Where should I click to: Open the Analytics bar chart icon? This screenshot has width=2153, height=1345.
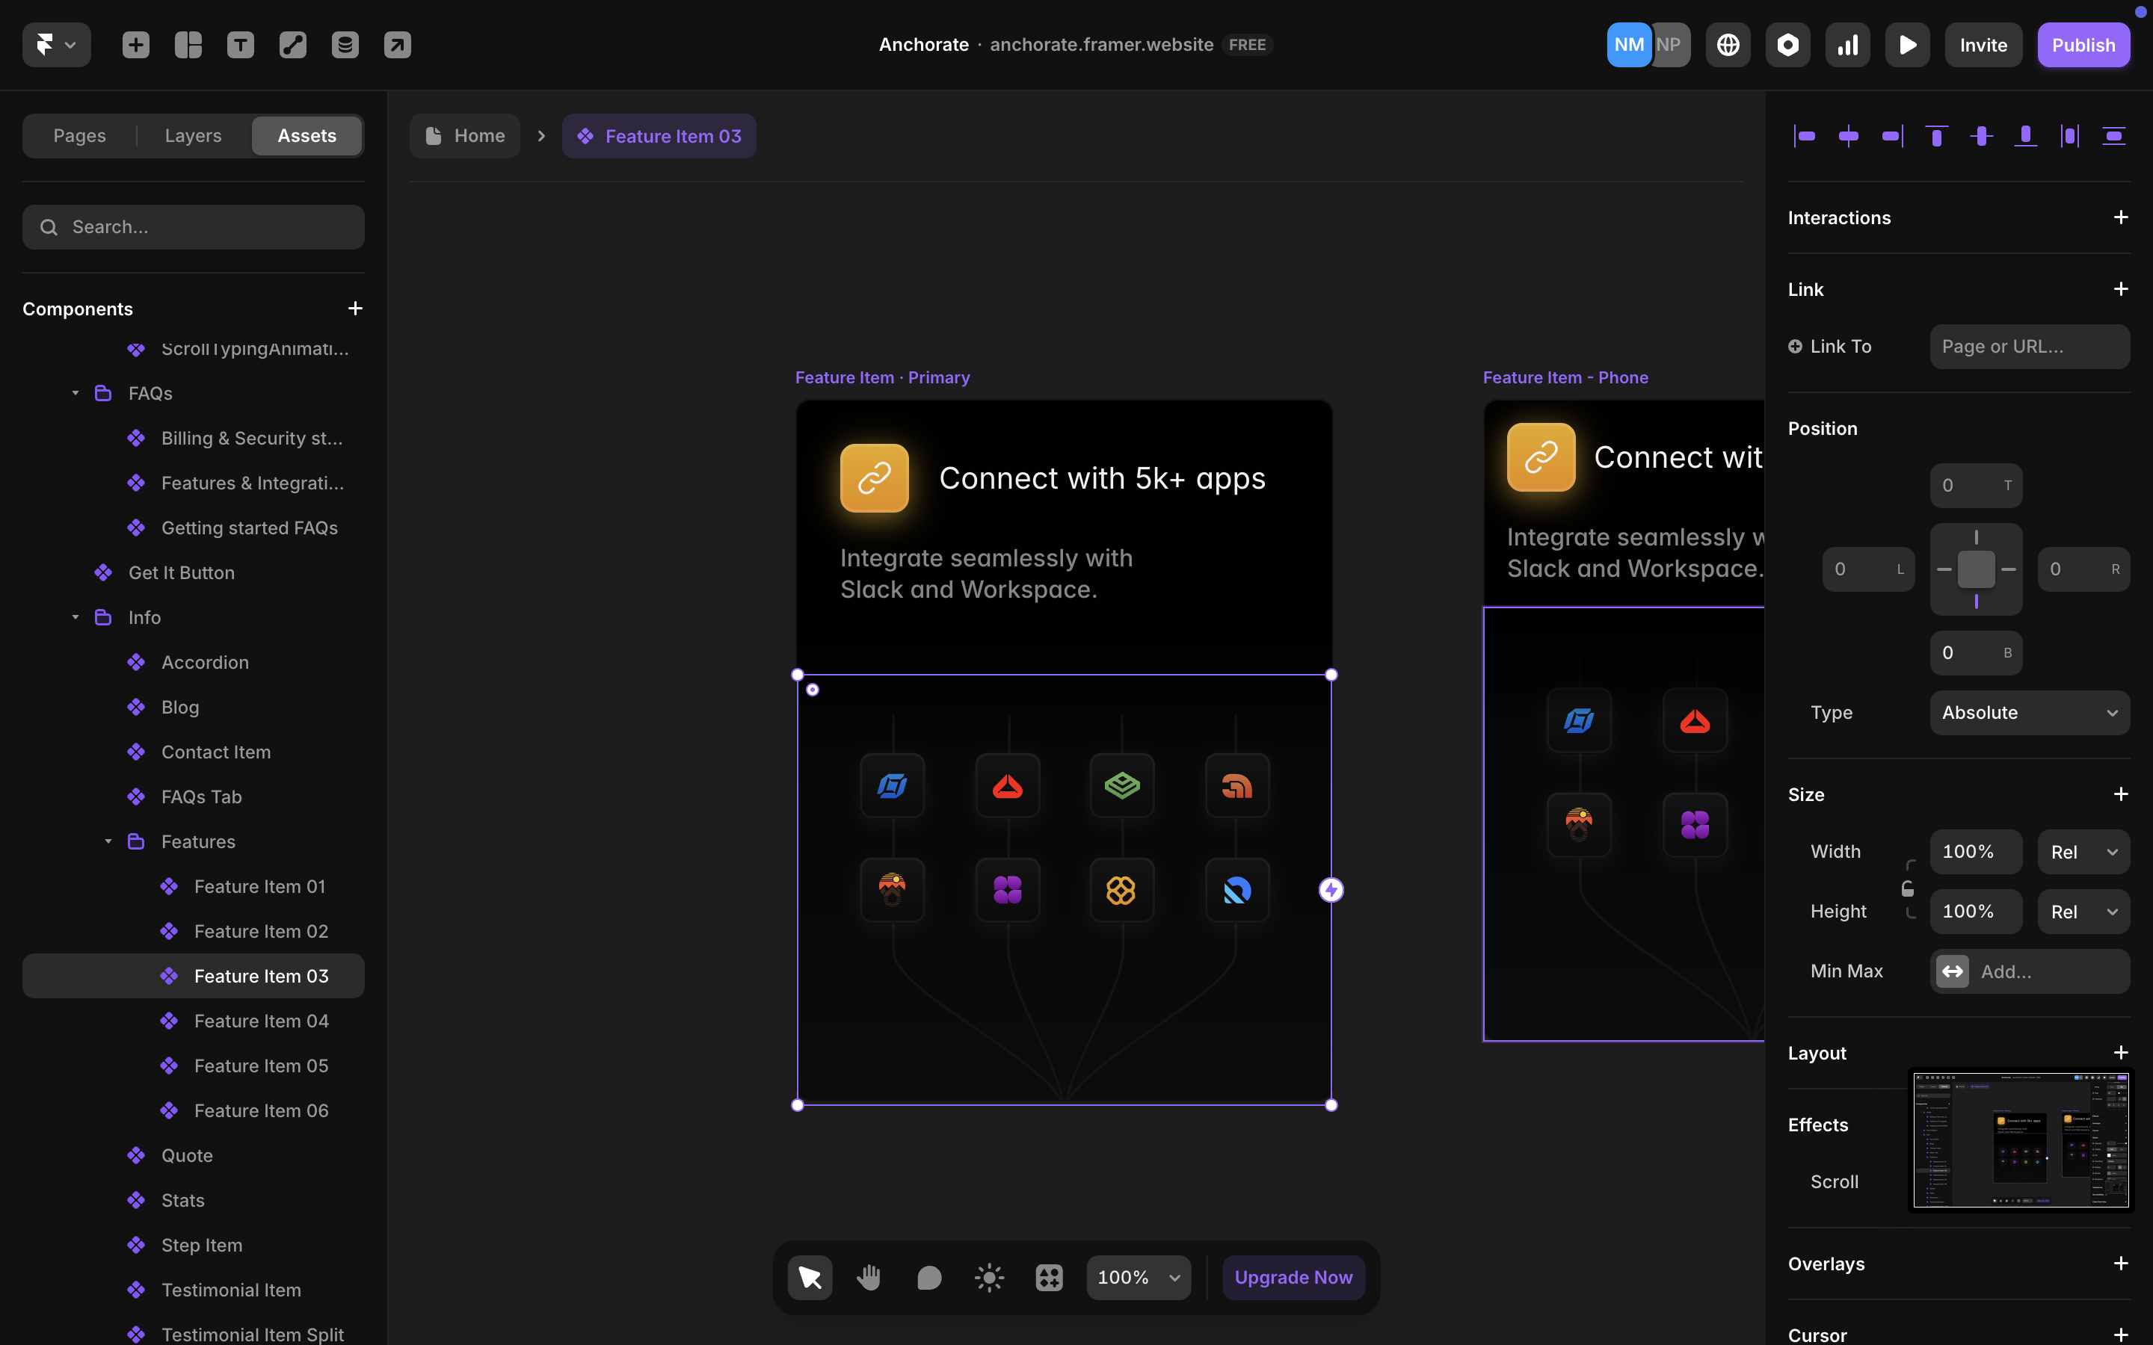coord(1847,45)
